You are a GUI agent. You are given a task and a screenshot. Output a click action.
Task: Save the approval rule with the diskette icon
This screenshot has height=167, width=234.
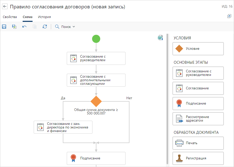[4, 27]
